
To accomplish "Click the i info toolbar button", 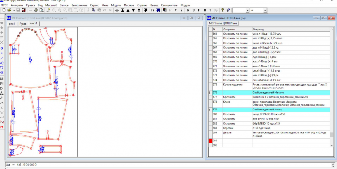I will point(182,10).
